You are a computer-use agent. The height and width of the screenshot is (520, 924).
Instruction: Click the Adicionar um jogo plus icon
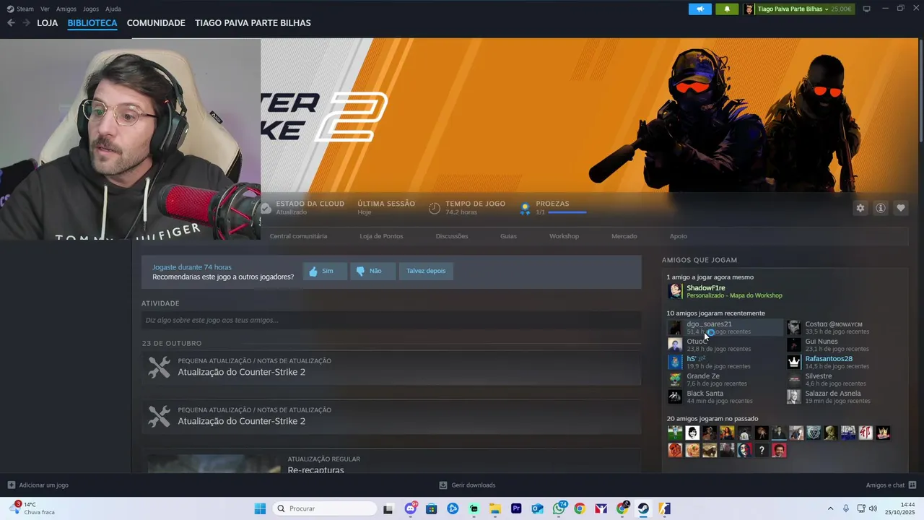[x=11, y=485]
